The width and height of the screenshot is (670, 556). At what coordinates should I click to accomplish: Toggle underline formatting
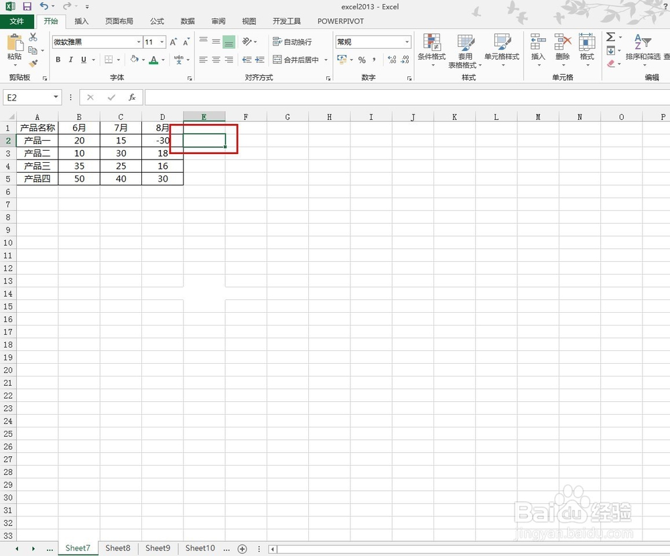click(83, 60)
